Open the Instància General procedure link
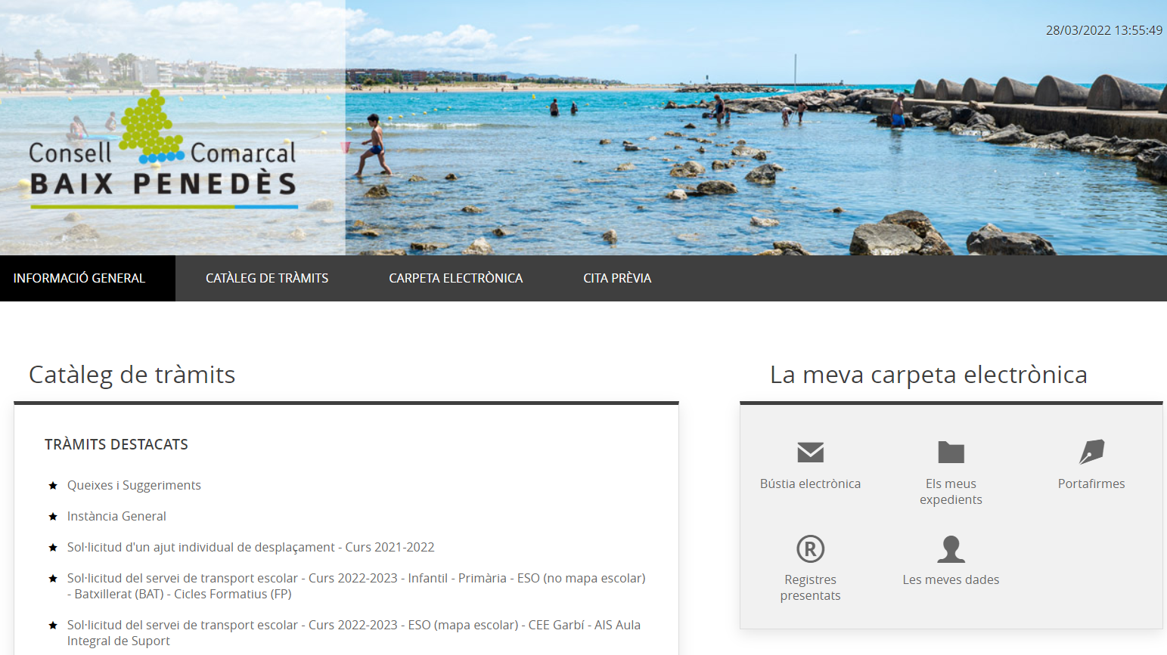Viewport: 1167px width, 655px height. tap(116, 516)
